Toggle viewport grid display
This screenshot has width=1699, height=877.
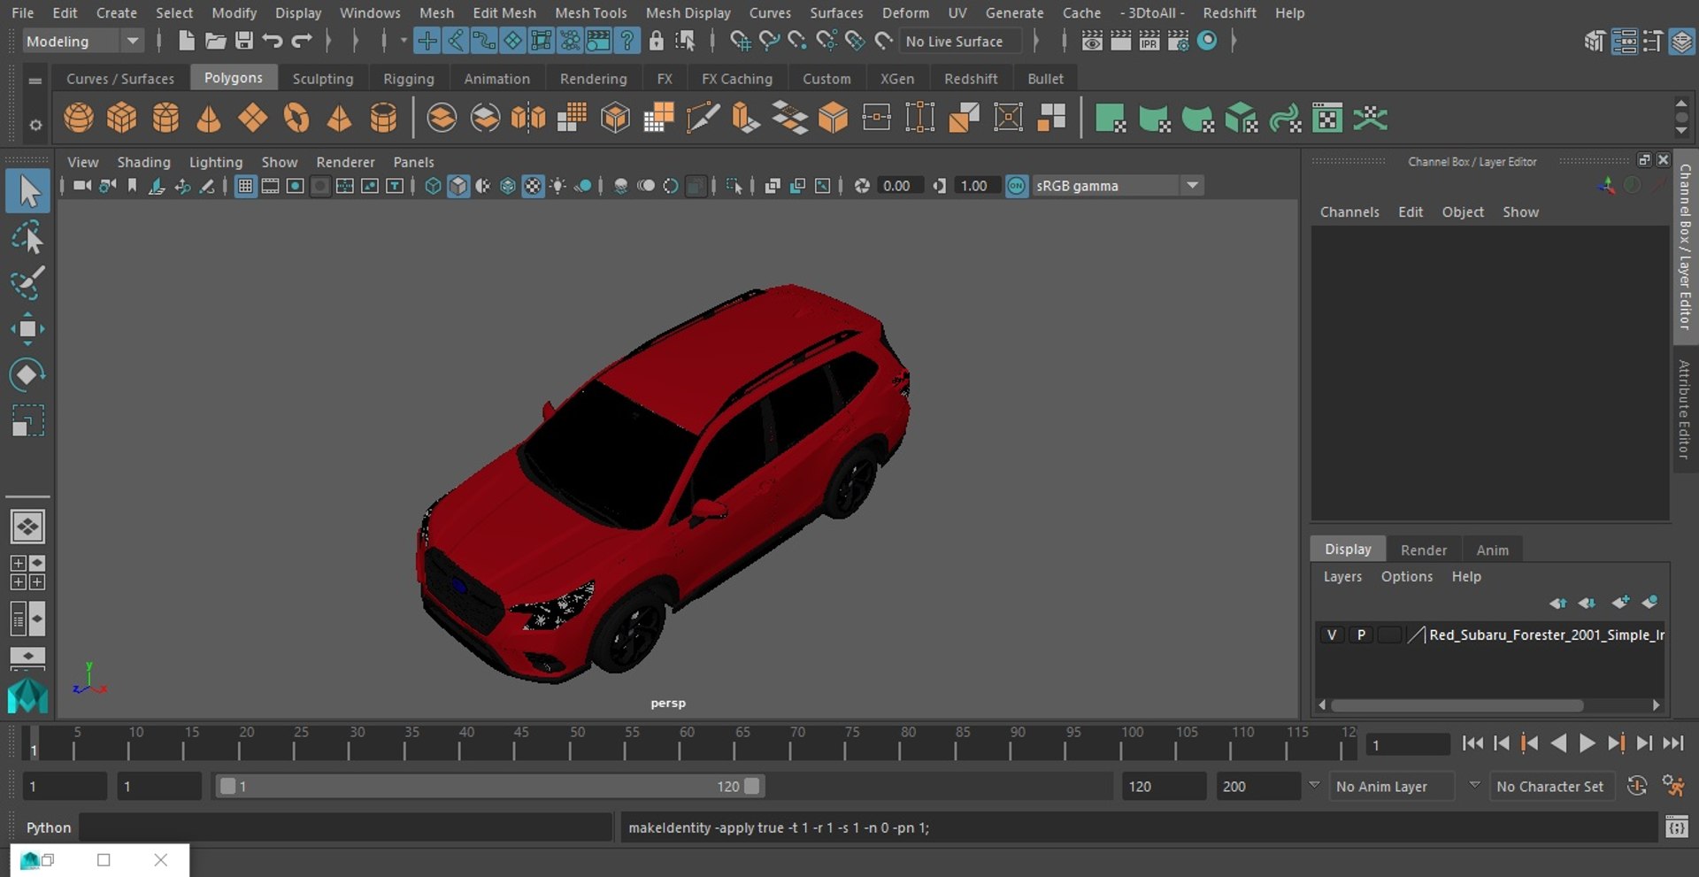click(245, 186)
